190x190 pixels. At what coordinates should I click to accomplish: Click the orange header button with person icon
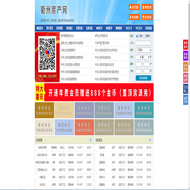[147, 7]
